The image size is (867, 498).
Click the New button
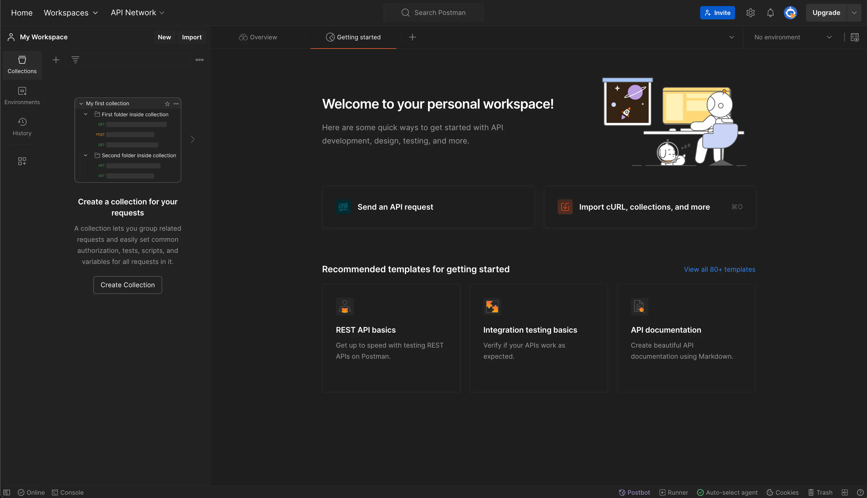[164, 37]
